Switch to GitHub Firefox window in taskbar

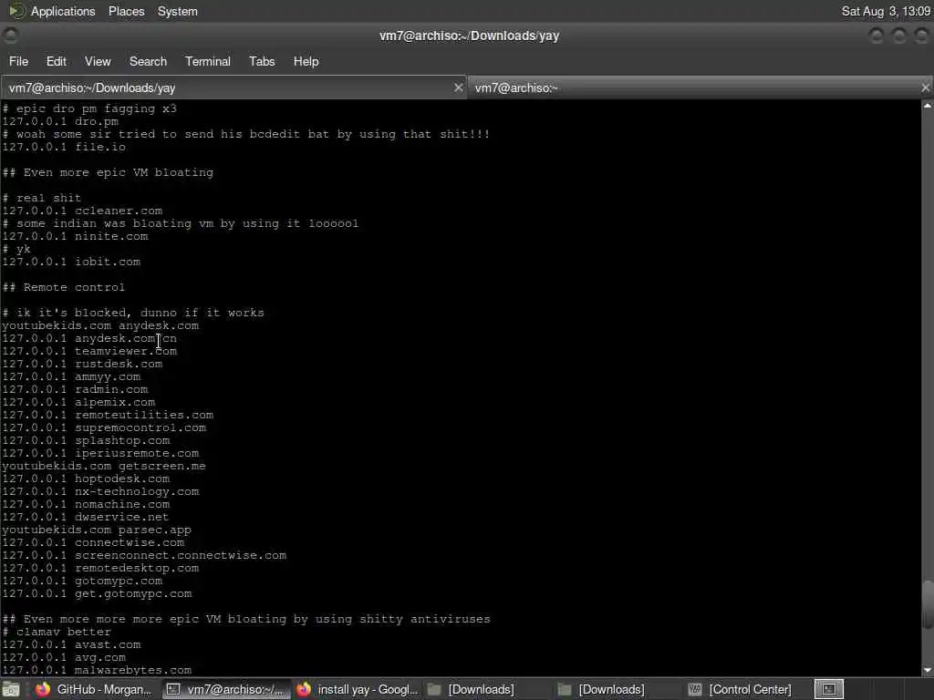[x=94, y=689]
